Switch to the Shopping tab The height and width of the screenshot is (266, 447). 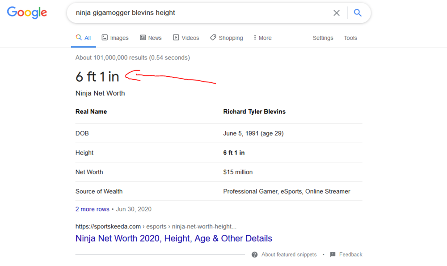pyautogui.click(x=227, y=38)
